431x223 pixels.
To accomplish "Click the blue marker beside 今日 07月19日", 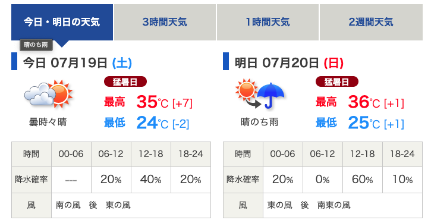I will coord(14,61).
